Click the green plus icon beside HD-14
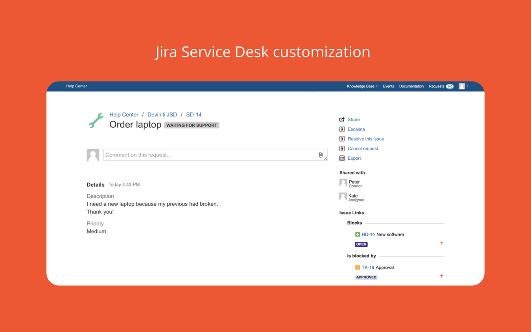This screenshot has height=332, width=531. 358,234
